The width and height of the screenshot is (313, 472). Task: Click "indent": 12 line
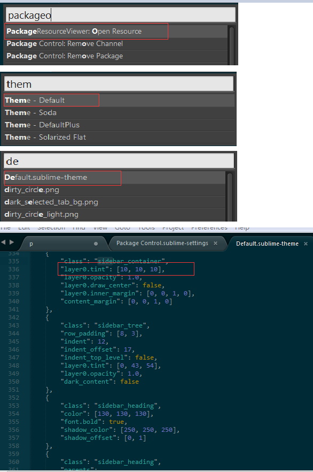click(84, 341)
